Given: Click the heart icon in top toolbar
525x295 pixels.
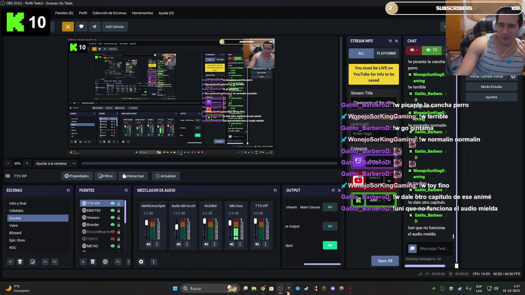Looking at the screenshot, I should [81, 27].
